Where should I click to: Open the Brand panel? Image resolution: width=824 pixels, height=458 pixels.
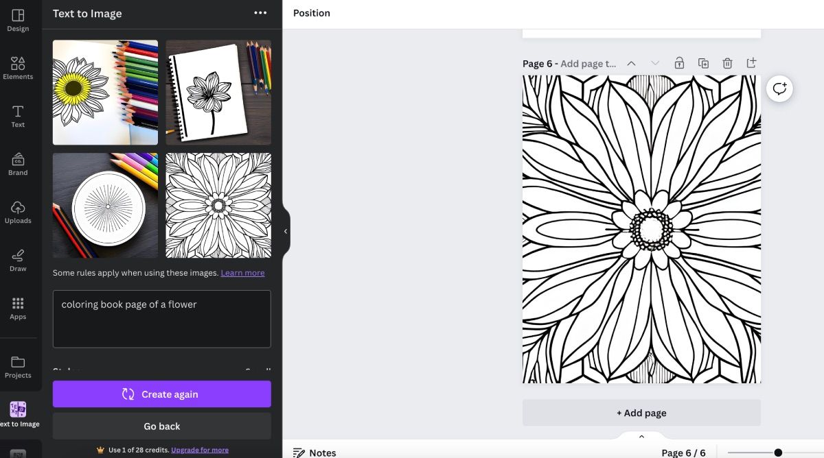tap(17, 162)
